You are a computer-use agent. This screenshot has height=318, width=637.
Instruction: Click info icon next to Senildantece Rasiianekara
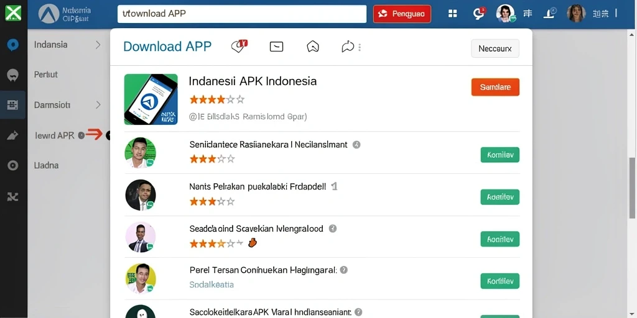[x=356, y=144]
